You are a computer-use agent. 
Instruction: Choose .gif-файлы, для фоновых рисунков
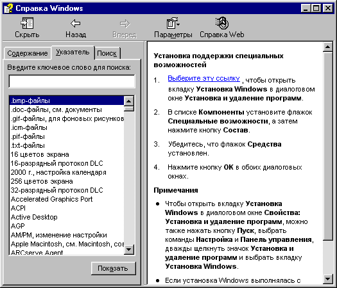pyautogui.click(x=67, y=118)
